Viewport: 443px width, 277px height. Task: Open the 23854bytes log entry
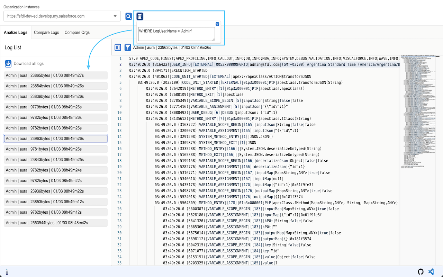(56, 86)
